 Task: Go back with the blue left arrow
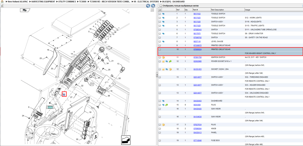click(148, 6)
